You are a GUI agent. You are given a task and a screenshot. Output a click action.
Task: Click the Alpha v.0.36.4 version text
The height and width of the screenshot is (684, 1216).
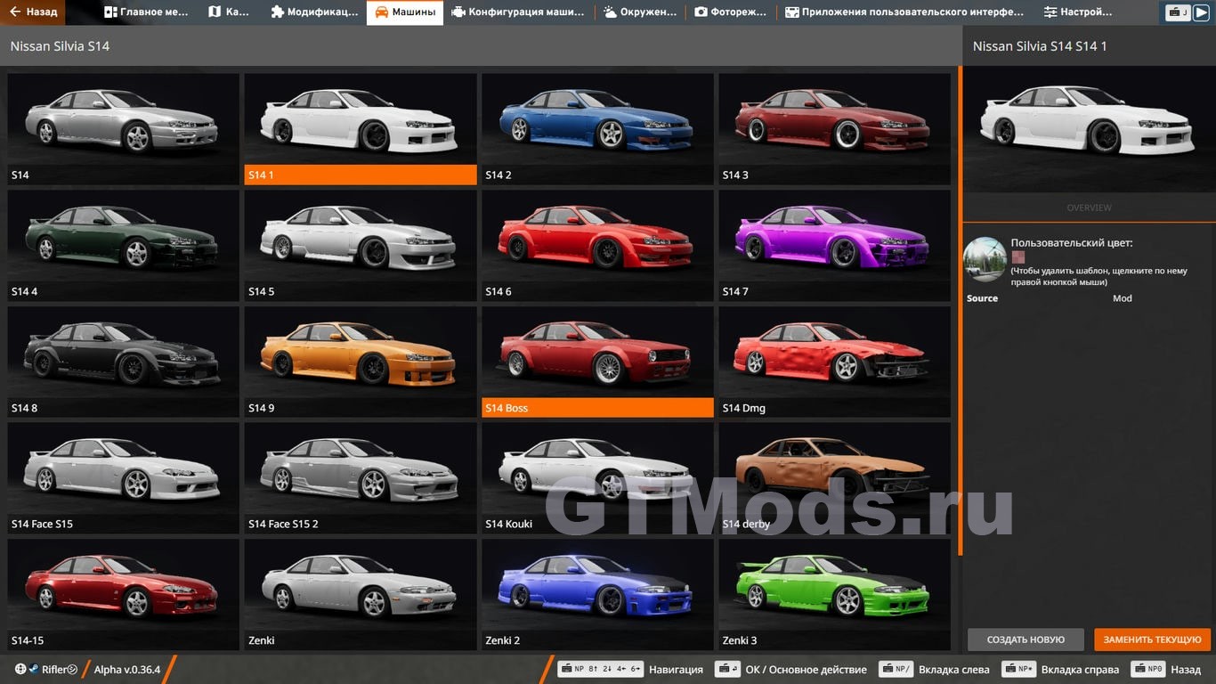[x=127, y=669]
